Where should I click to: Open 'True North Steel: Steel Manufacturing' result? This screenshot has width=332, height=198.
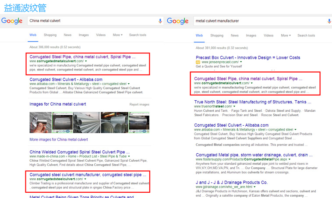click(x=253, y=102)
